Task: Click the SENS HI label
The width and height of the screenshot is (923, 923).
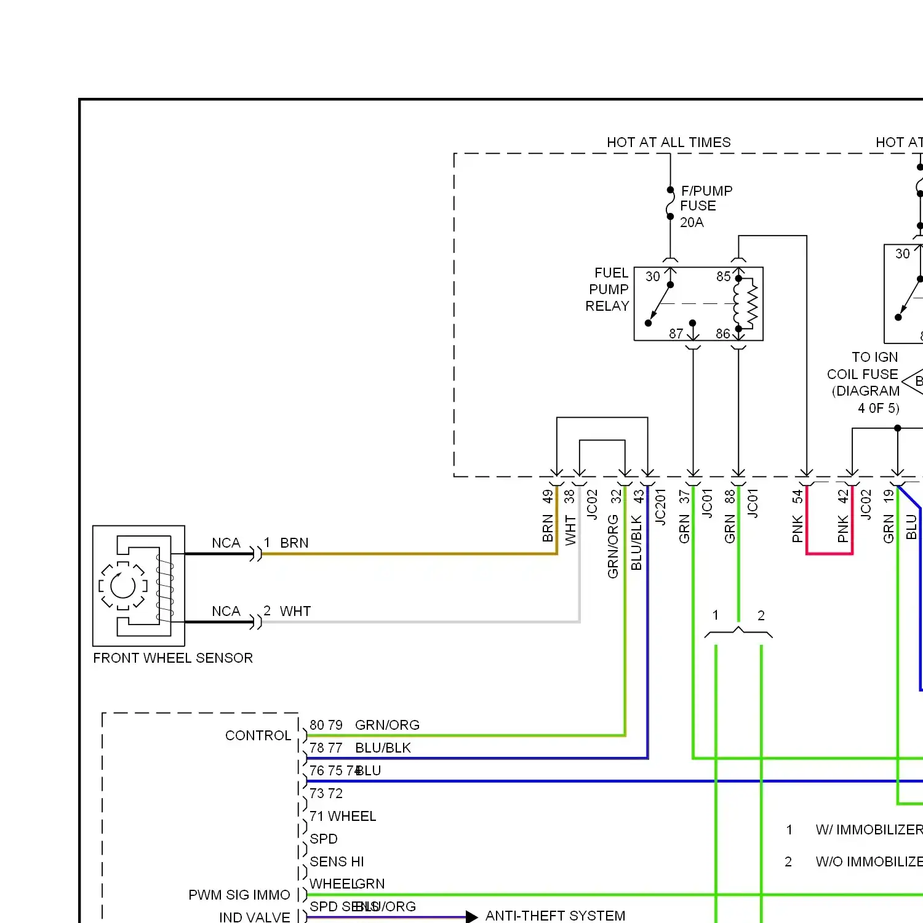Action: point(337,861)
